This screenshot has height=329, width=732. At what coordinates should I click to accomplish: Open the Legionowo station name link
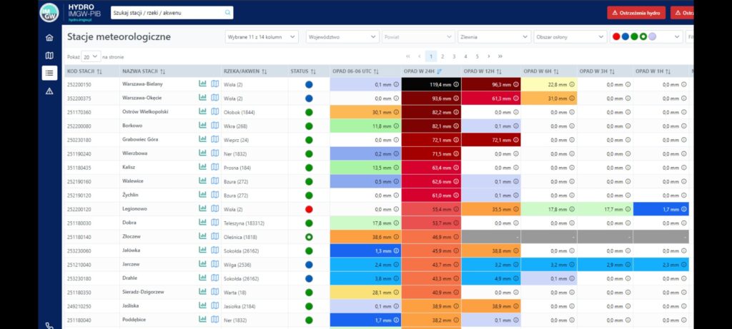pyautogui.click(x=134, y=209)
